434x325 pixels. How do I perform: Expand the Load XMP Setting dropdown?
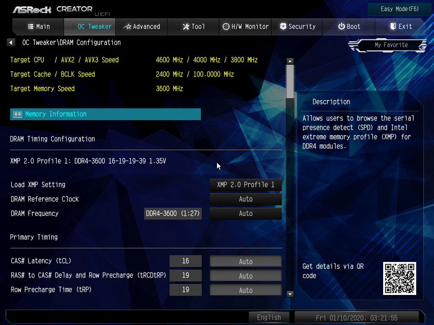pyautogui.click(x=245, y=185)
